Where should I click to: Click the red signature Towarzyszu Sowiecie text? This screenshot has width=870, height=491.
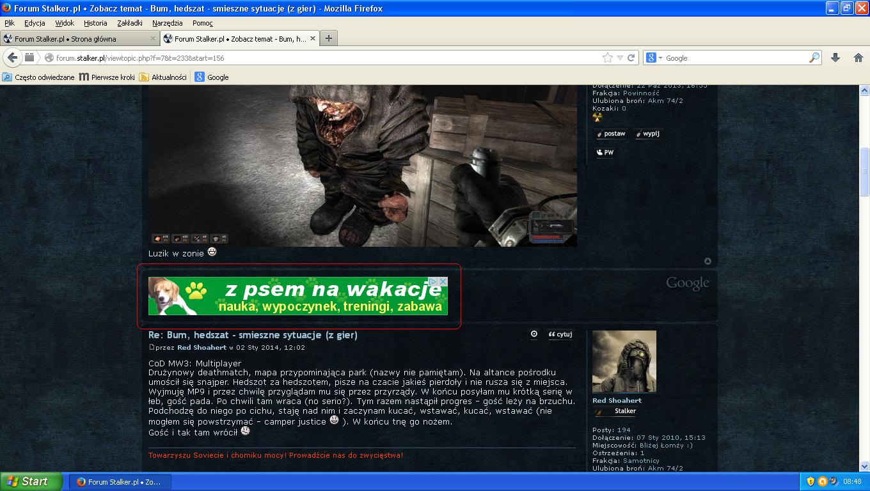point(276,455)
